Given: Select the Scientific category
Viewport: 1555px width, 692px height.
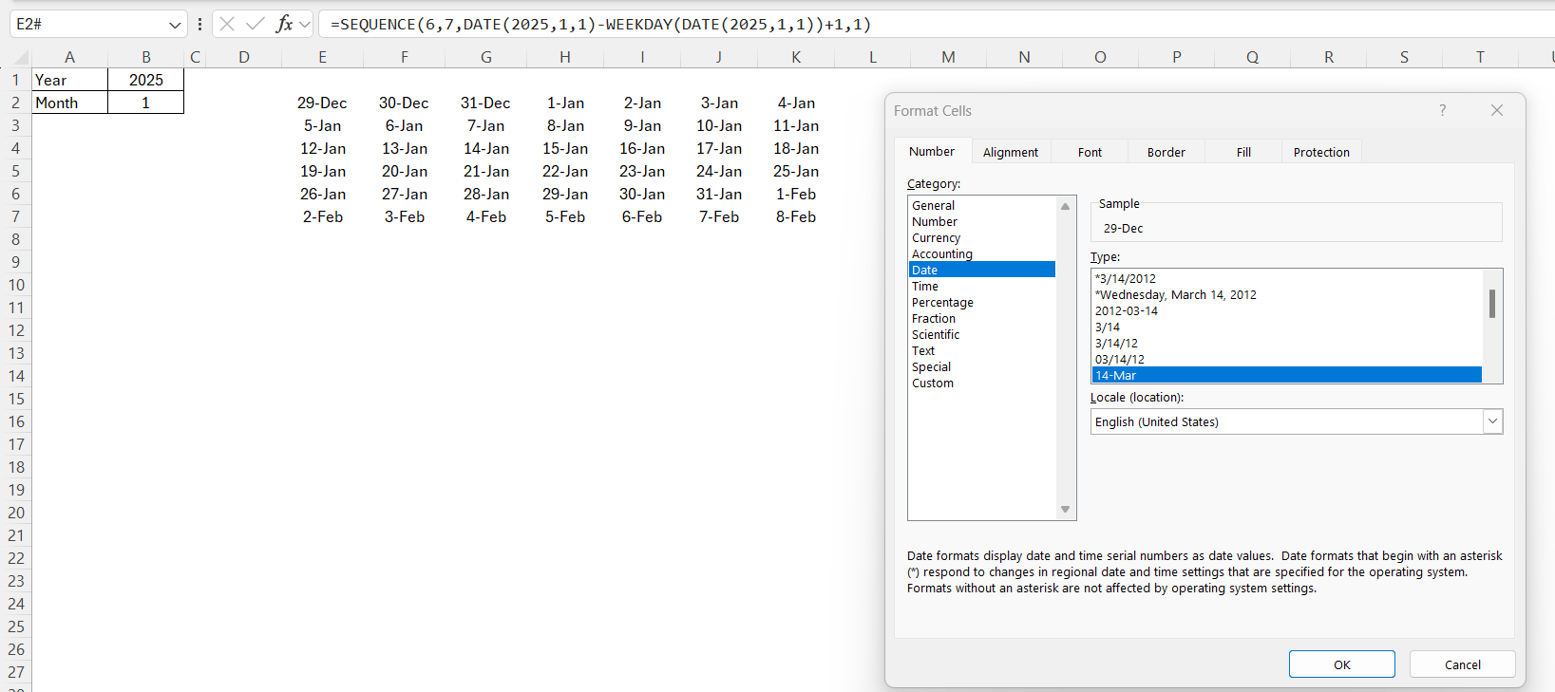Looking at the screenshot, I should coord(981,334).
